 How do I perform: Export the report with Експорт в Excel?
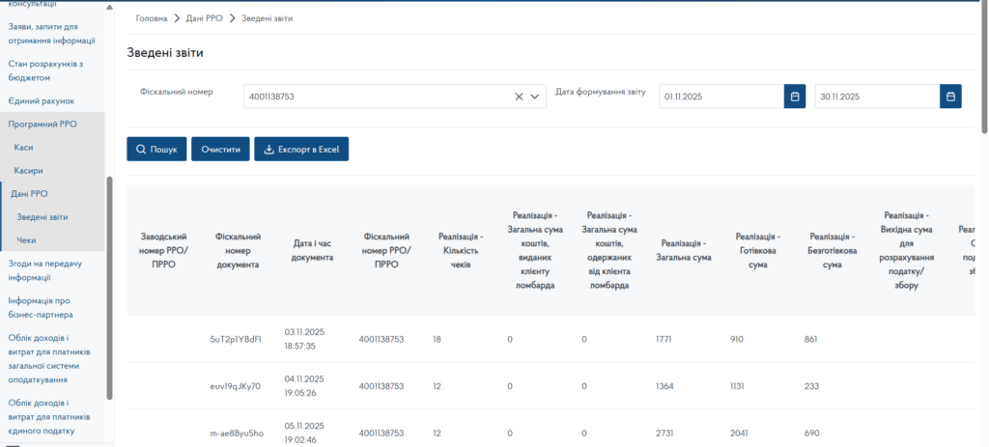pyautogui.click(x=300, y=150)
